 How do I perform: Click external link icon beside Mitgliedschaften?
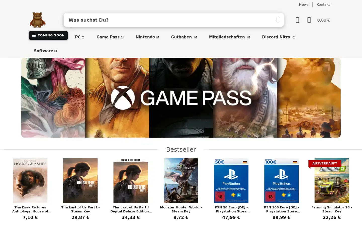(249, 37)
